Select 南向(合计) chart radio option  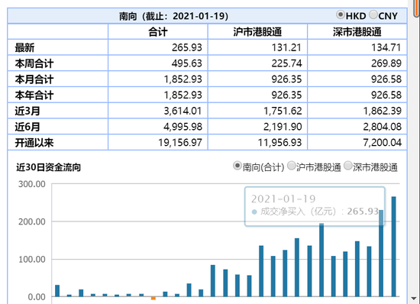pyautogui.click(x=237, y=166)
